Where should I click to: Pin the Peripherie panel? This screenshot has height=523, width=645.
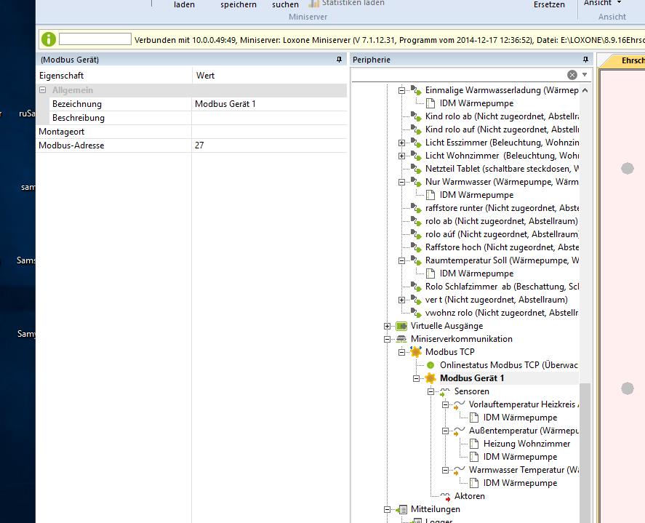(585, 60)
